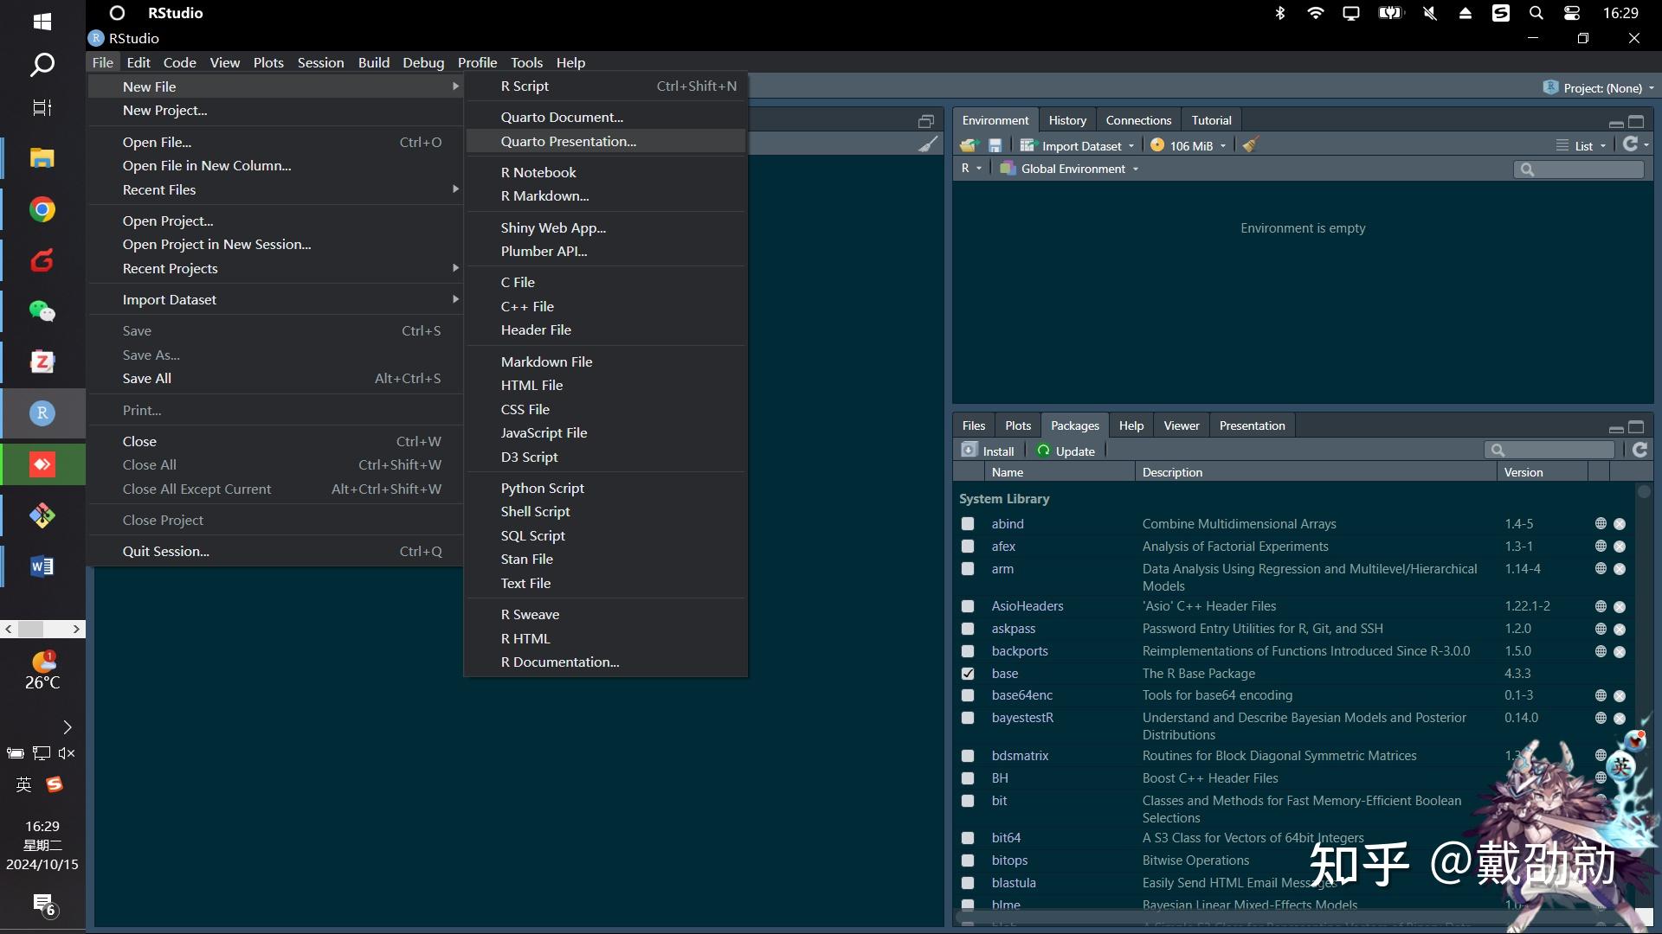Open abind package website globe icon
This screenshot has width=1662, height=934.
(1601, 524)
